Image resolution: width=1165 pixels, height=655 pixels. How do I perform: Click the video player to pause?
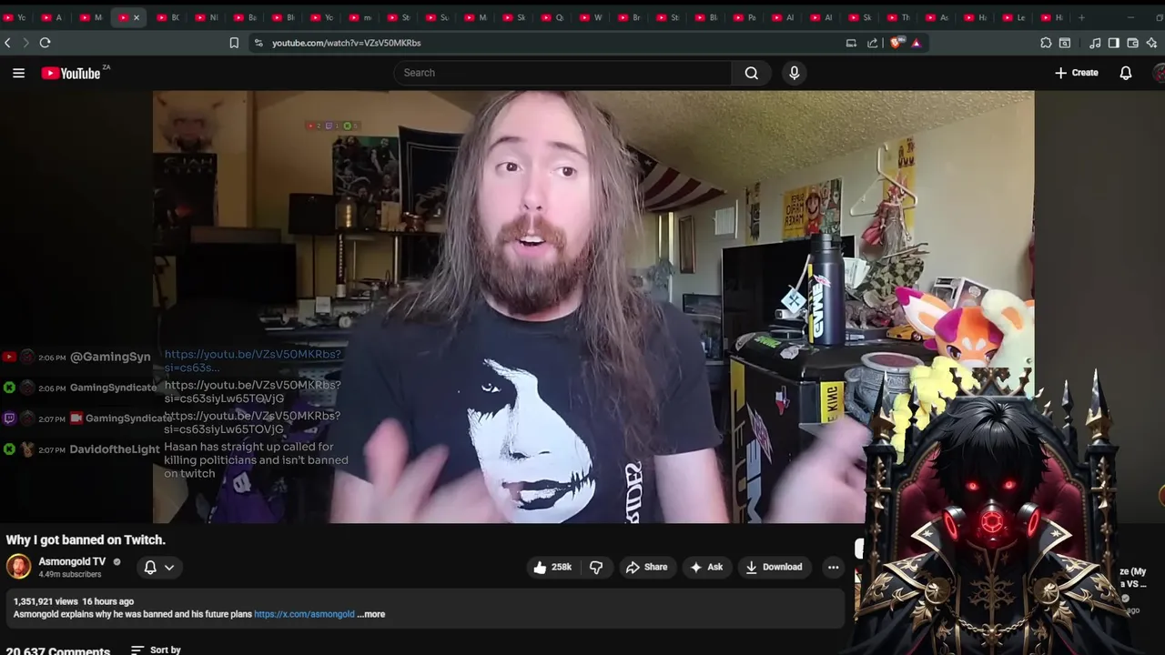(x=593, y=307)
